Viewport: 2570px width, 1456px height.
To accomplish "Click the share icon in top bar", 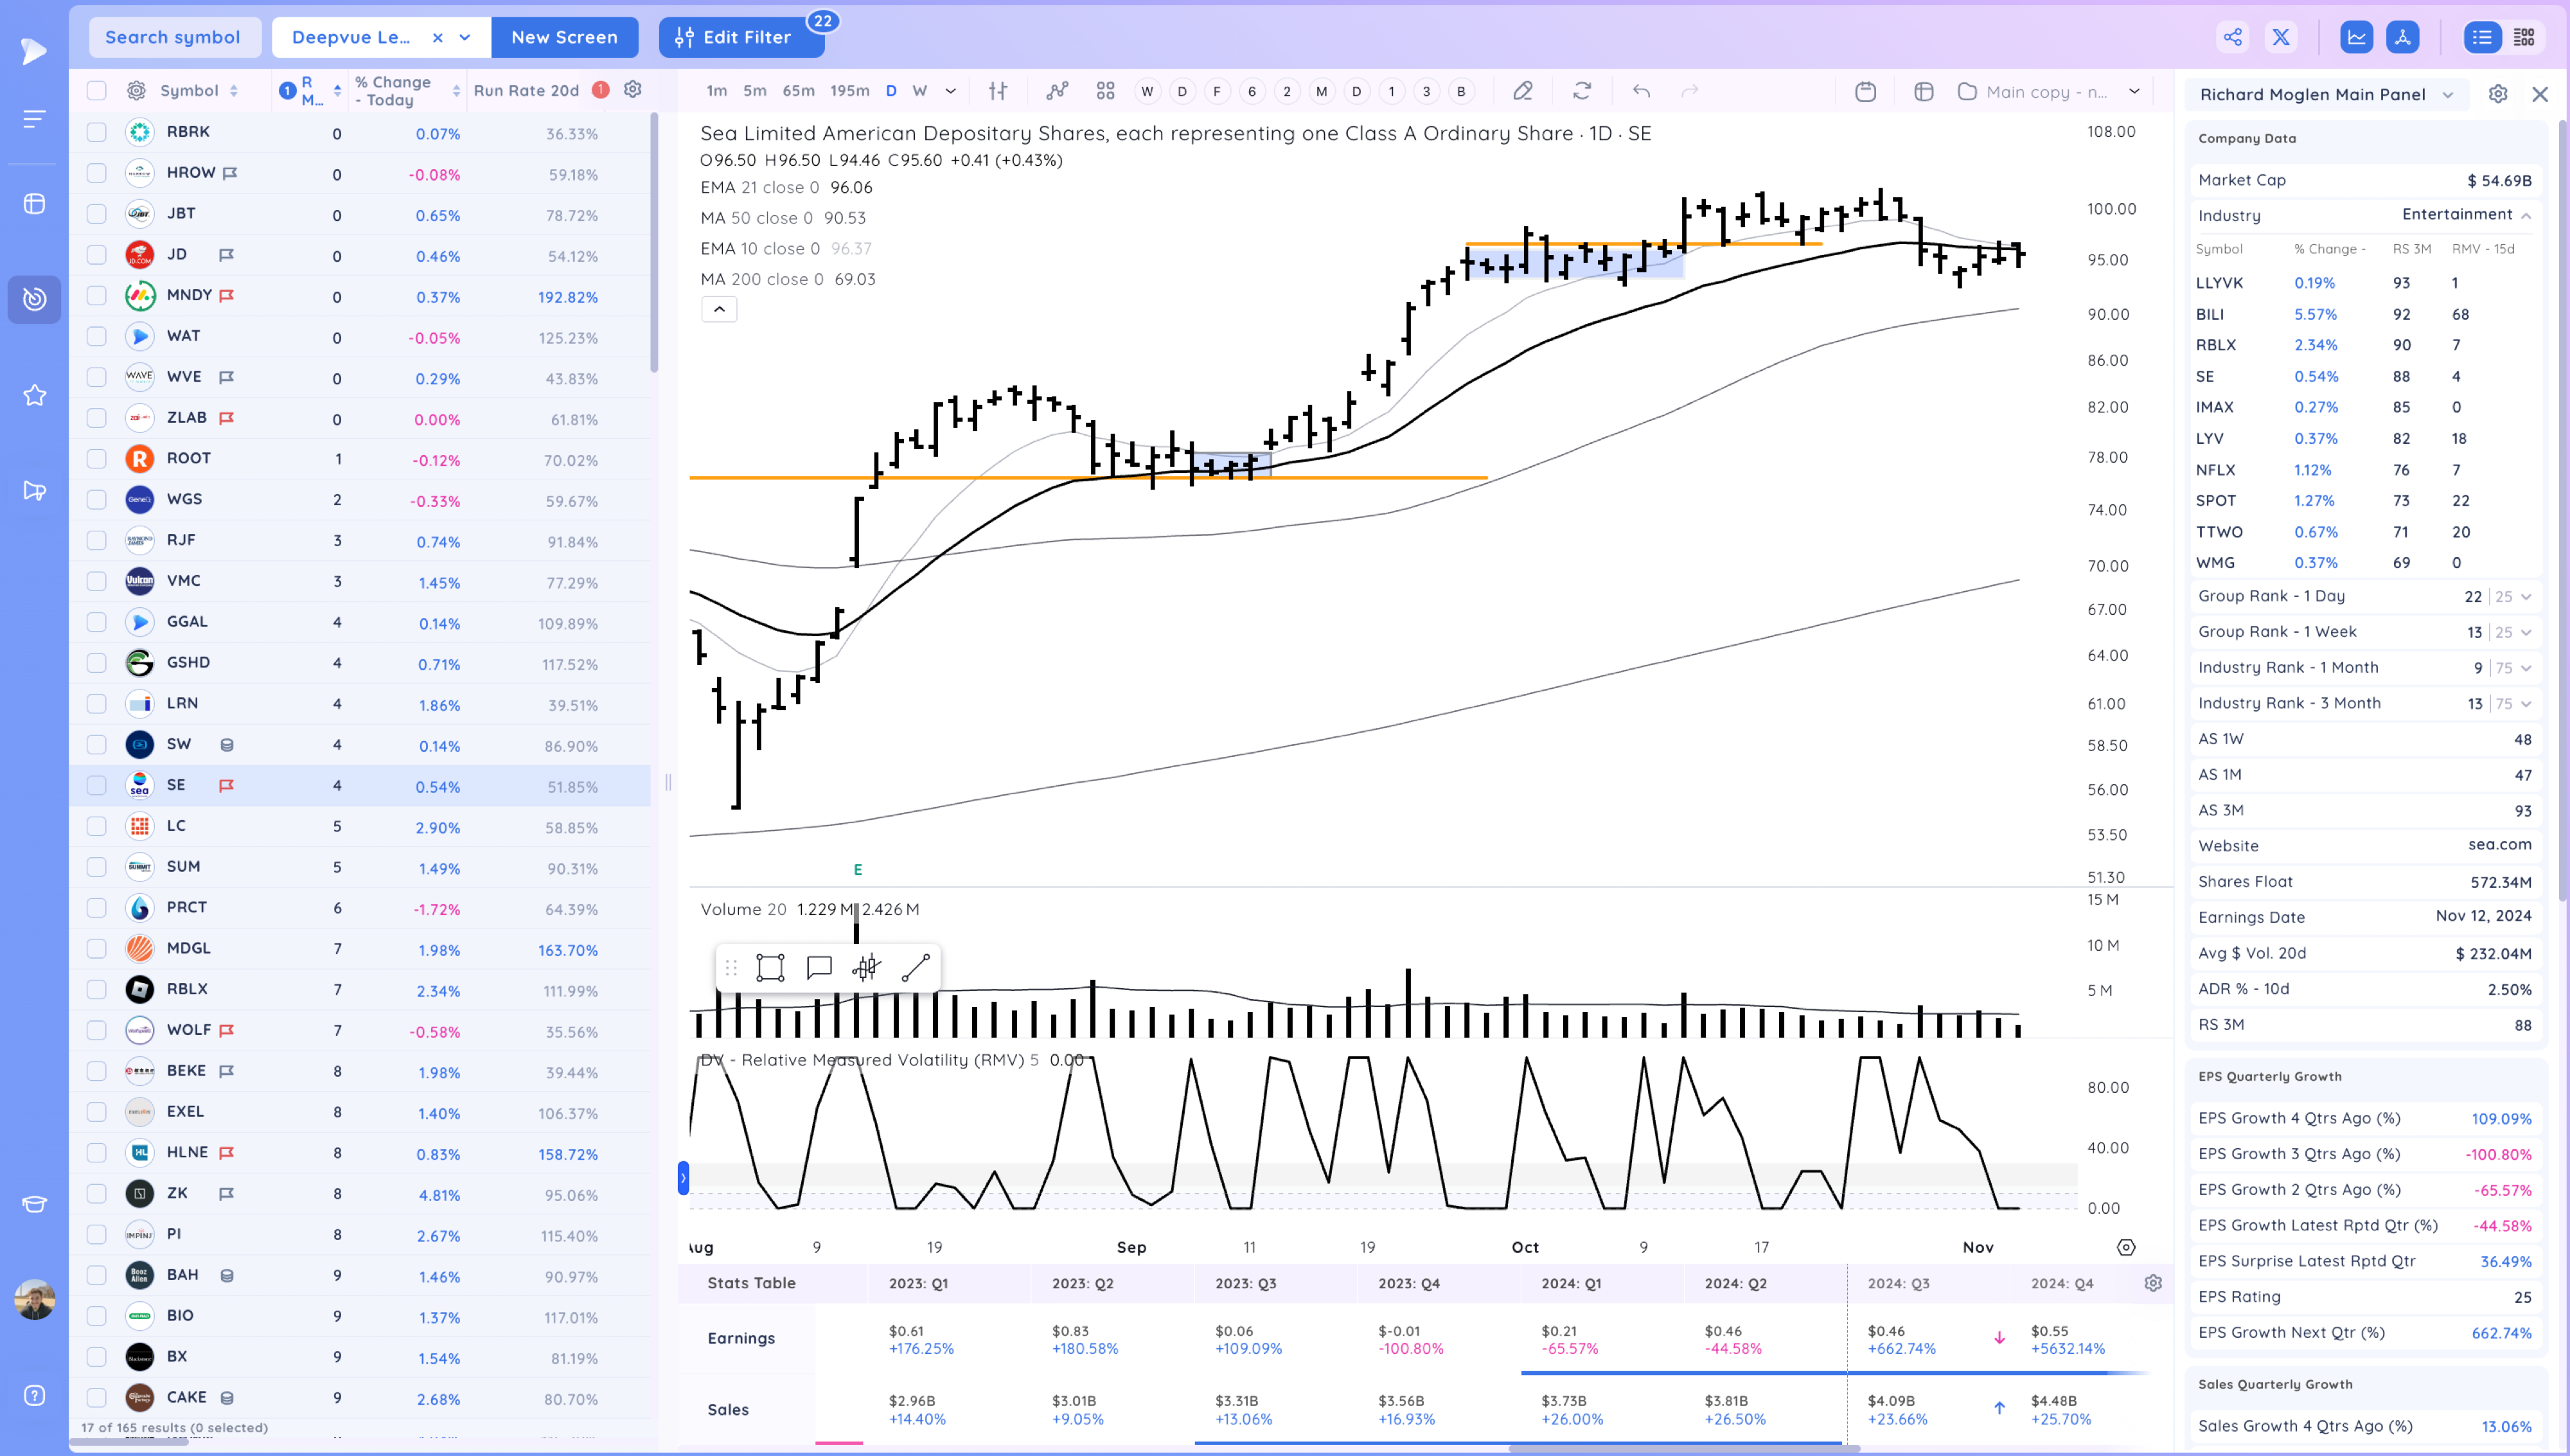I will (x=2232, y=37).
